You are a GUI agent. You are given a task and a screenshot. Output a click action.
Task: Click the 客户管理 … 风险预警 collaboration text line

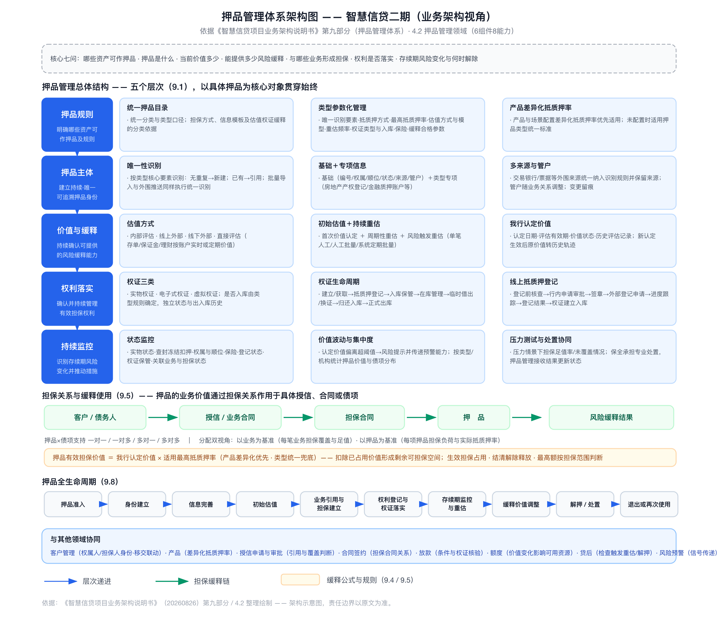[x=384, y=553]
